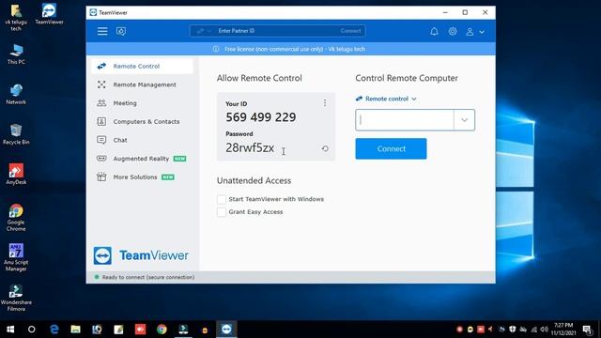Switch to the Meeting section
Screen dimensions: 601x338
(142, 103)
